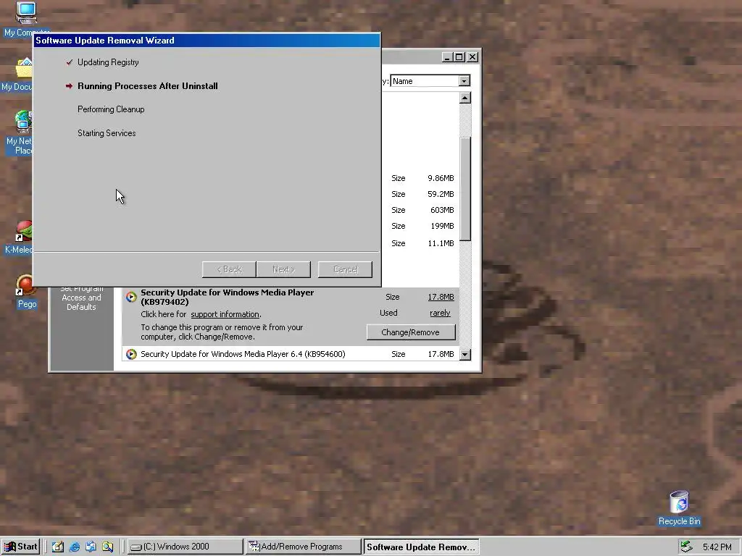The image size is (742, 556).
Task: Click Change/Remove button in Add/Remove Programs
Action: coord(411,332)
